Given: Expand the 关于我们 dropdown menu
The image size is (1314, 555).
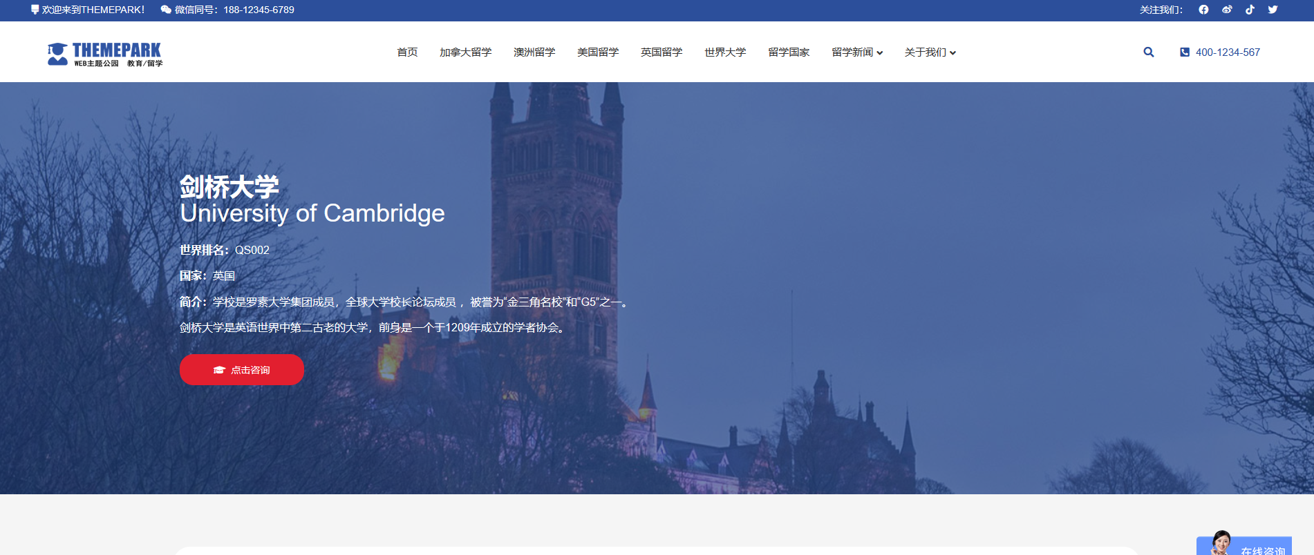Looking at the screenshot, I should [x=930, y=52].
